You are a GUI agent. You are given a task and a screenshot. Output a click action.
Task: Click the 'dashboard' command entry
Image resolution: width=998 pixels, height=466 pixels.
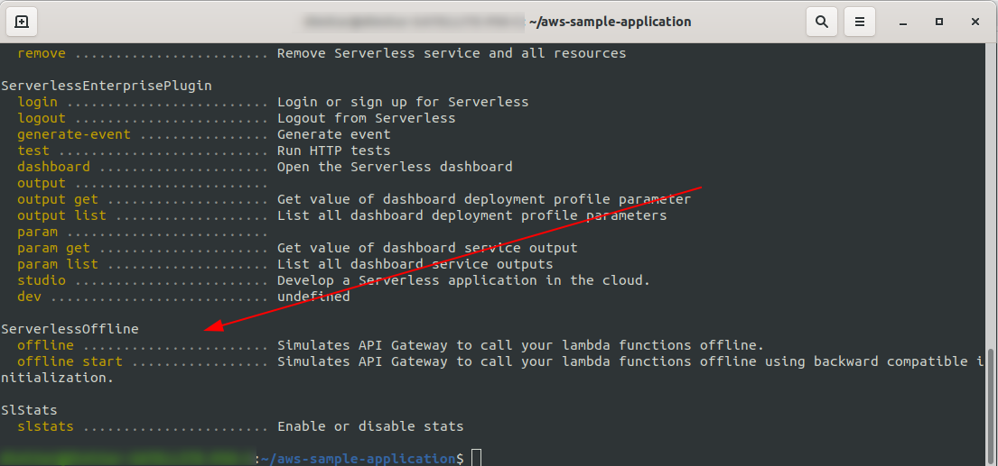click(x=53, y=167)
